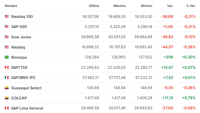Sort by the % Var. column header
This screenshot has height=113, width=200.
(x=191, y=6)
